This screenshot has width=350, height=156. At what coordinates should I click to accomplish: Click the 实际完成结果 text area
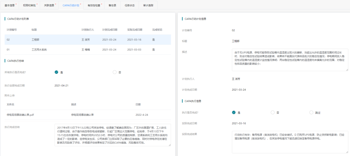290,142
